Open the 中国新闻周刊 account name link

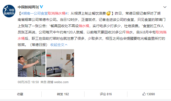tap(28, 7)
